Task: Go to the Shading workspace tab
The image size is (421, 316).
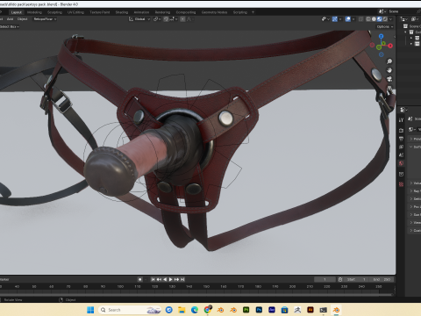Action: pyautogui.click(x=122, y=12)
